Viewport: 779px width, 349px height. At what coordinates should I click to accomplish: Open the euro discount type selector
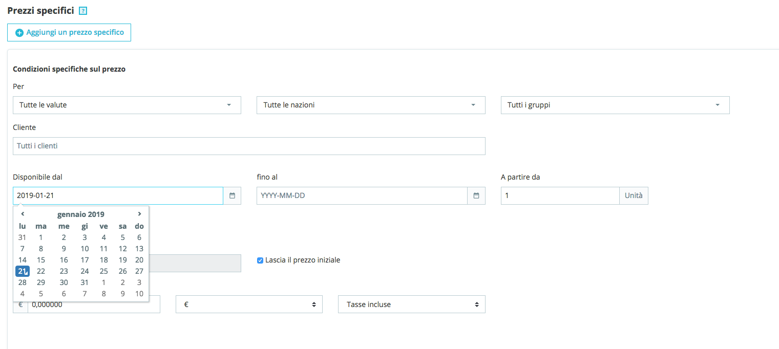(249, 304)
